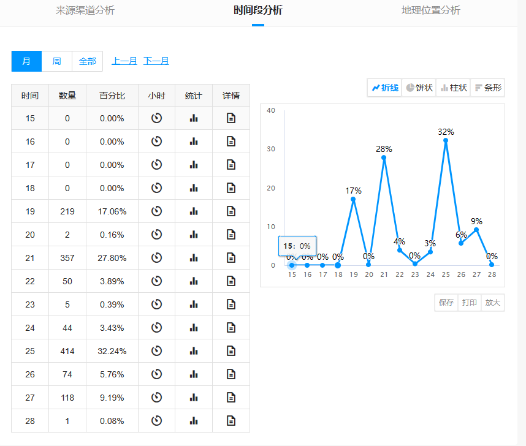Click the 32% data point on chart

tap(446, 141)
